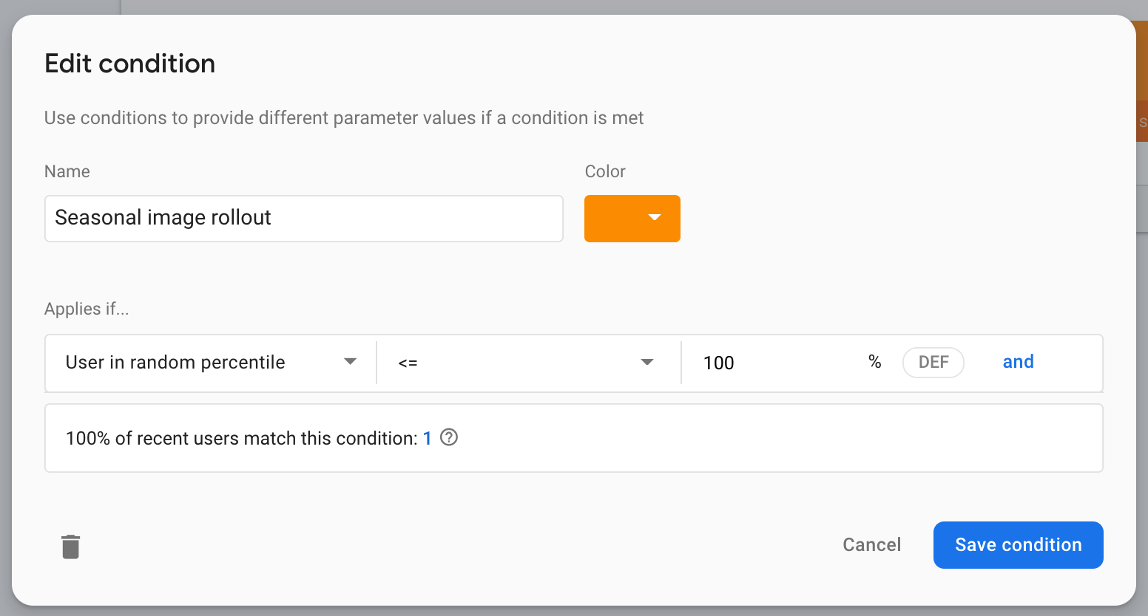Click the white arrow on the color picker
The image size is (1148, 616).
[x=654, y=218]
